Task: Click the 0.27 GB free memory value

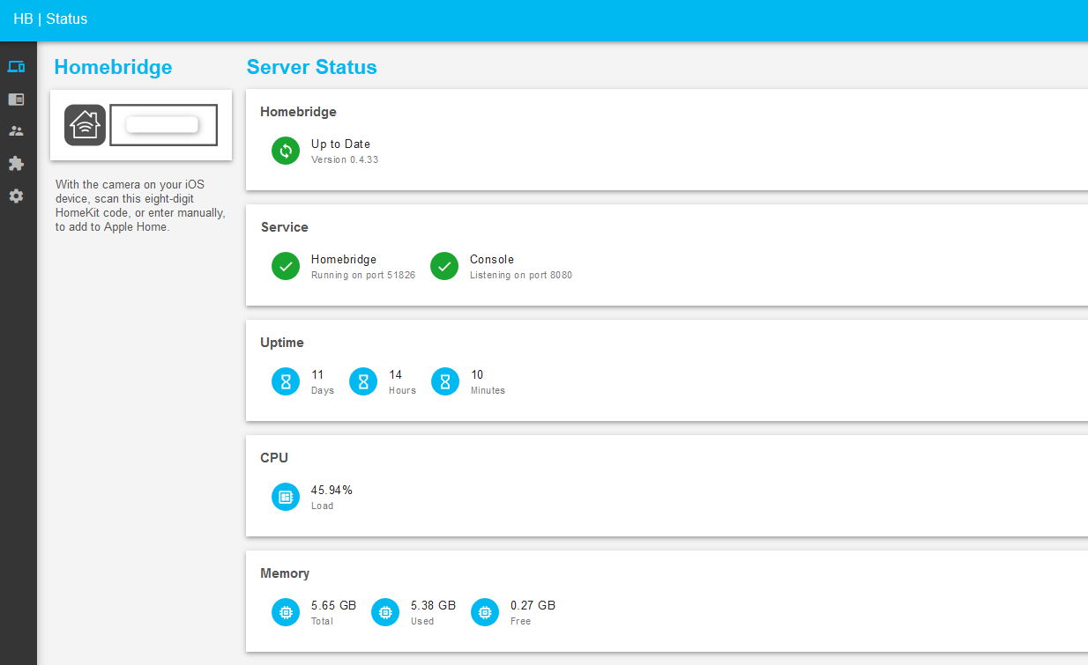Action: pyautogui.click(x=533, y=605)
